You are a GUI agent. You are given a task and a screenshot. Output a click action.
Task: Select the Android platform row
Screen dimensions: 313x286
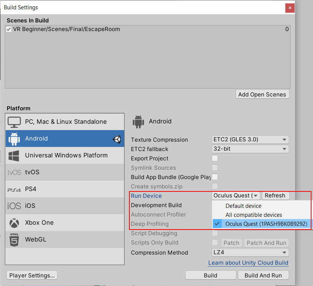(x=65, y=138)
